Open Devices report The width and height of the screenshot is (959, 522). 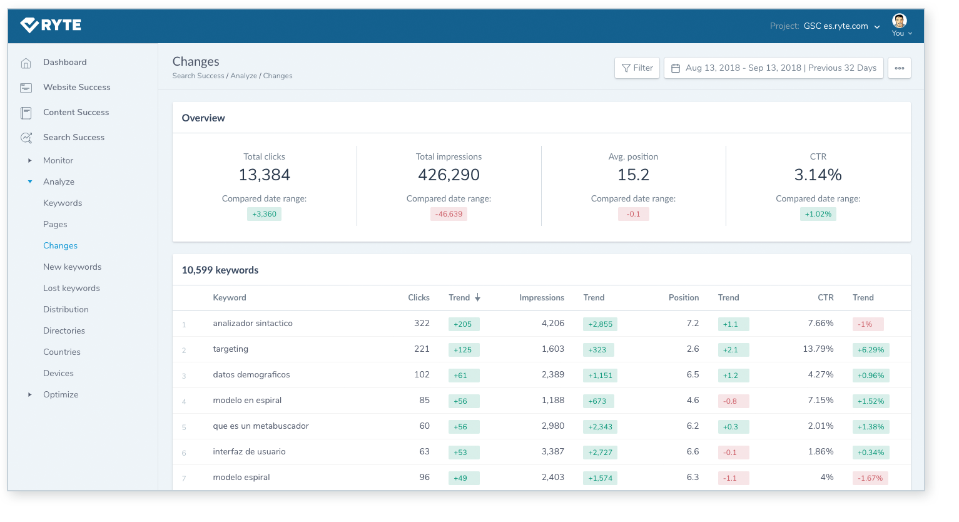click(x=58, y=374)
